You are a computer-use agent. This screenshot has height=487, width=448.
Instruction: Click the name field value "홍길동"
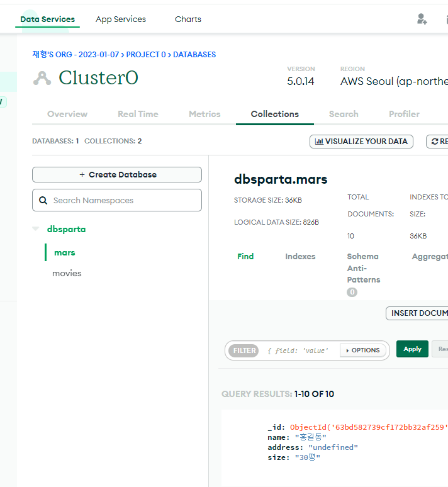310,437
